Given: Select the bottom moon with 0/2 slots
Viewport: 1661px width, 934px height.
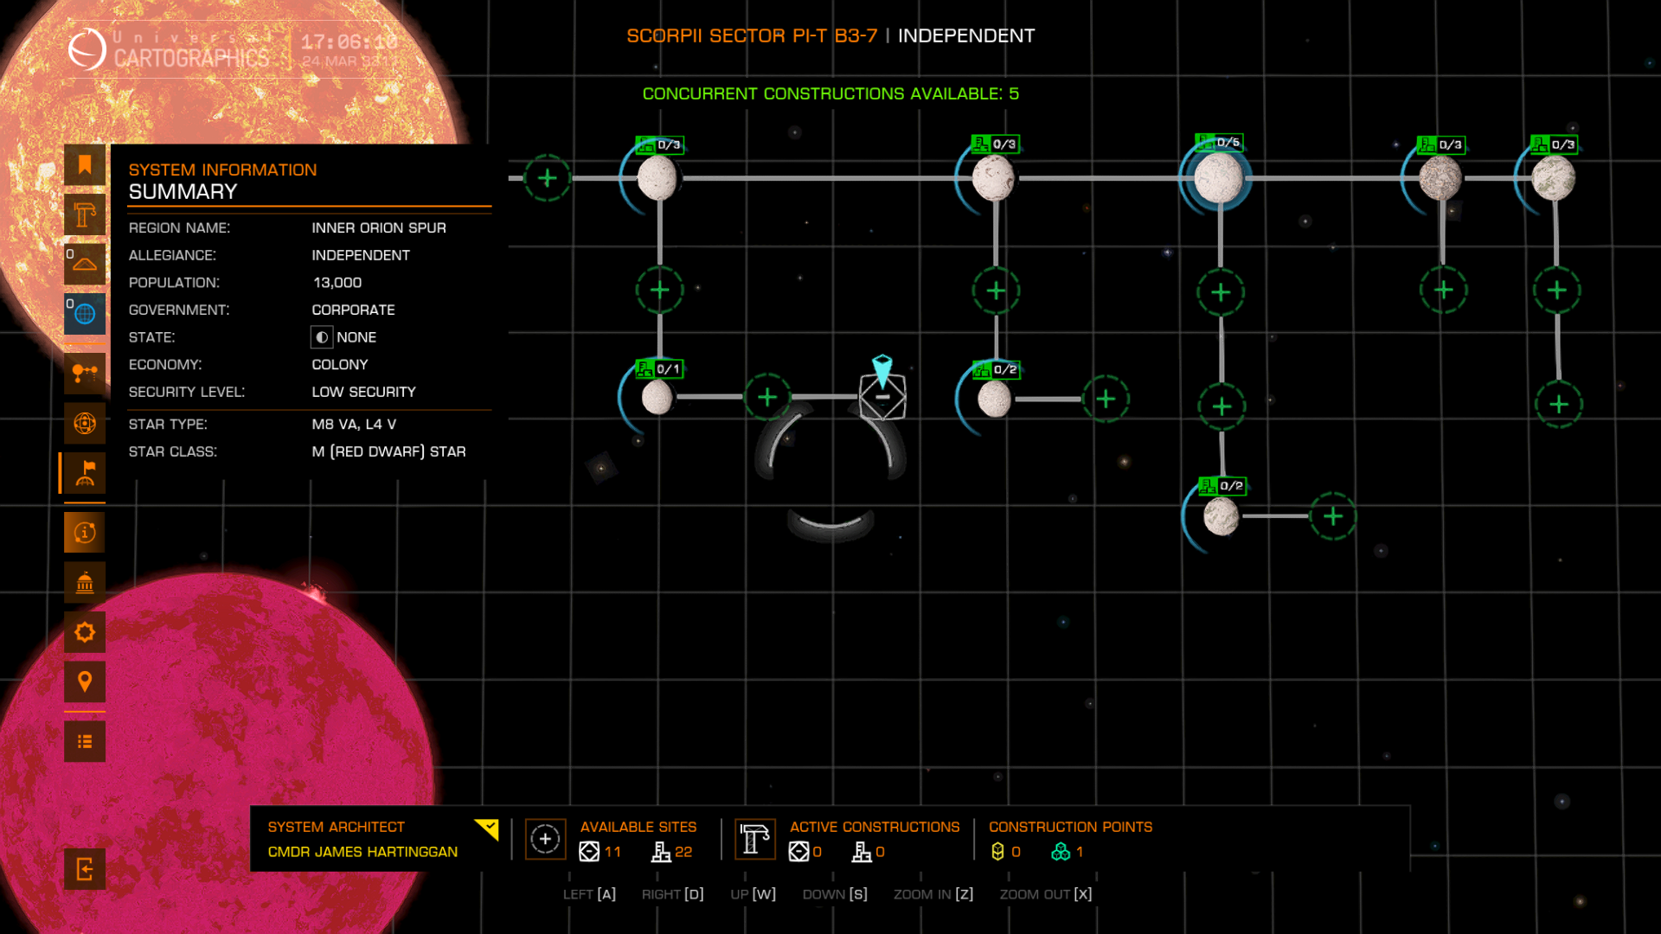Looking at the screenshot, I should (x=1222, y=517).
